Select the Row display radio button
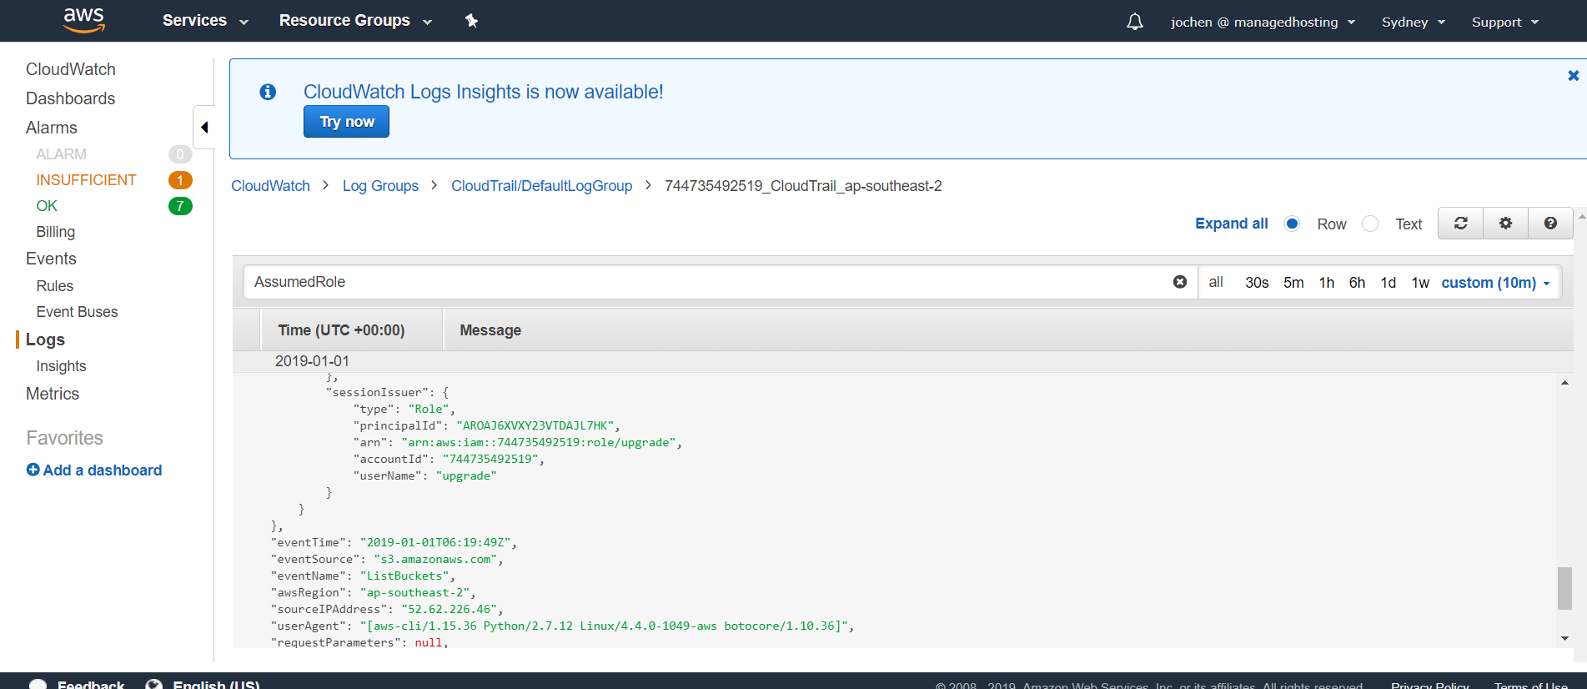 [x=1292, y=224]
